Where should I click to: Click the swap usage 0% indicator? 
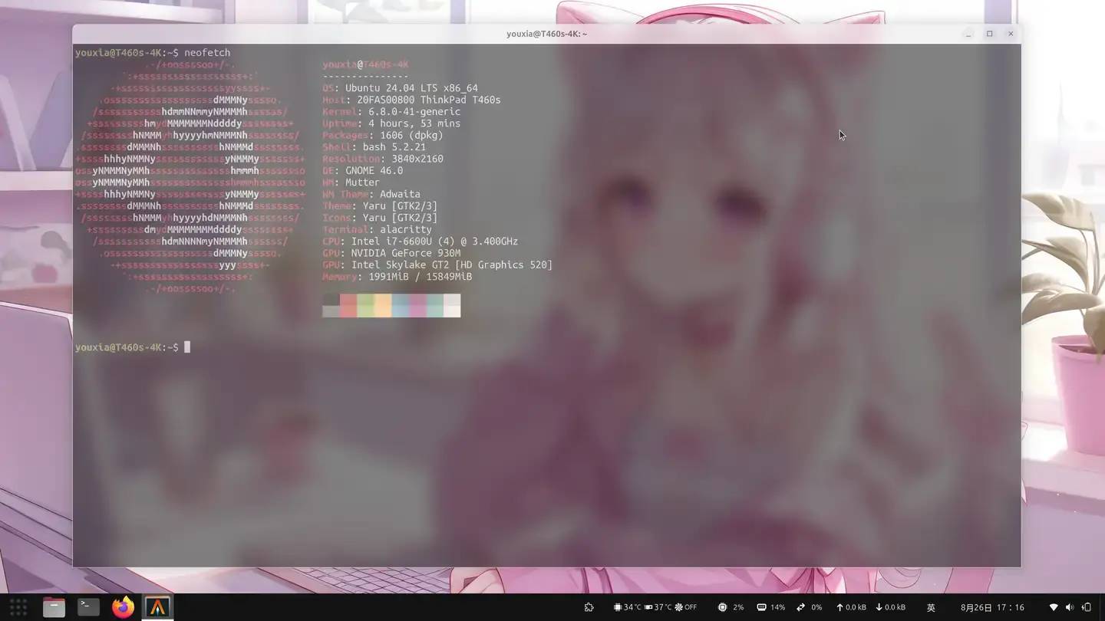(x=809, y=607)
